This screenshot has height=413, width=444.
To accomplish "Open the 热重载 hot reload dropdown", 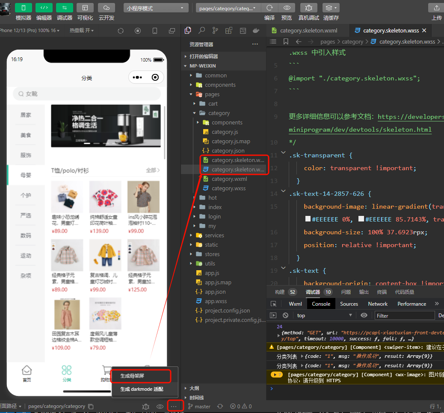I will pyautogui.click(x=82, y=30).
